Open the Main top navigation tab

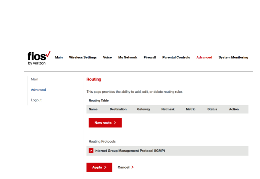point(59,57)
